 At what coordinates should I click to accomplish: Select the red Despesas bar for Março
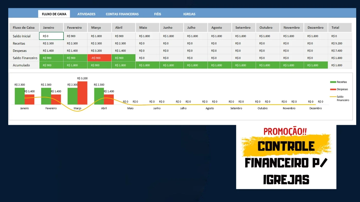82,93
